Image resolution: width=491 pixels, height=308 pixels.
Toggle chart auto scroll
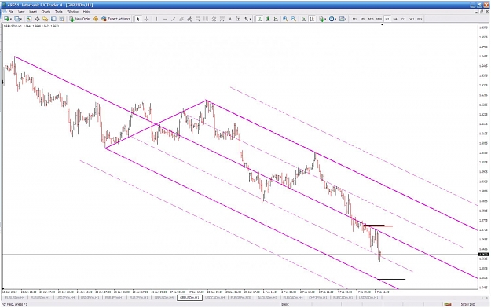click(303, 19)
